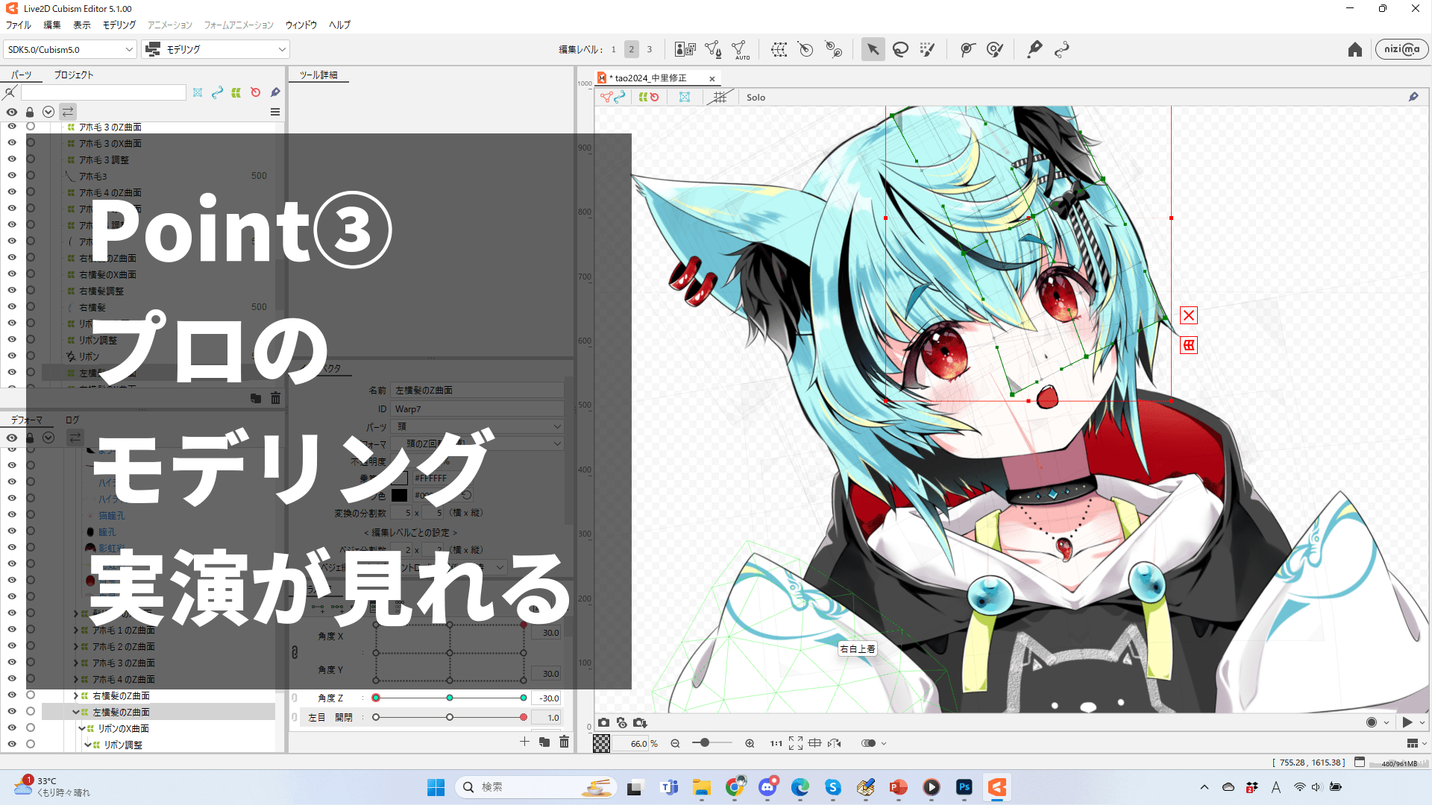Image resolution: width=1432 pixels, height=805 pixels.
Task: Click the home icon
Action: (x=1355, y=50)
